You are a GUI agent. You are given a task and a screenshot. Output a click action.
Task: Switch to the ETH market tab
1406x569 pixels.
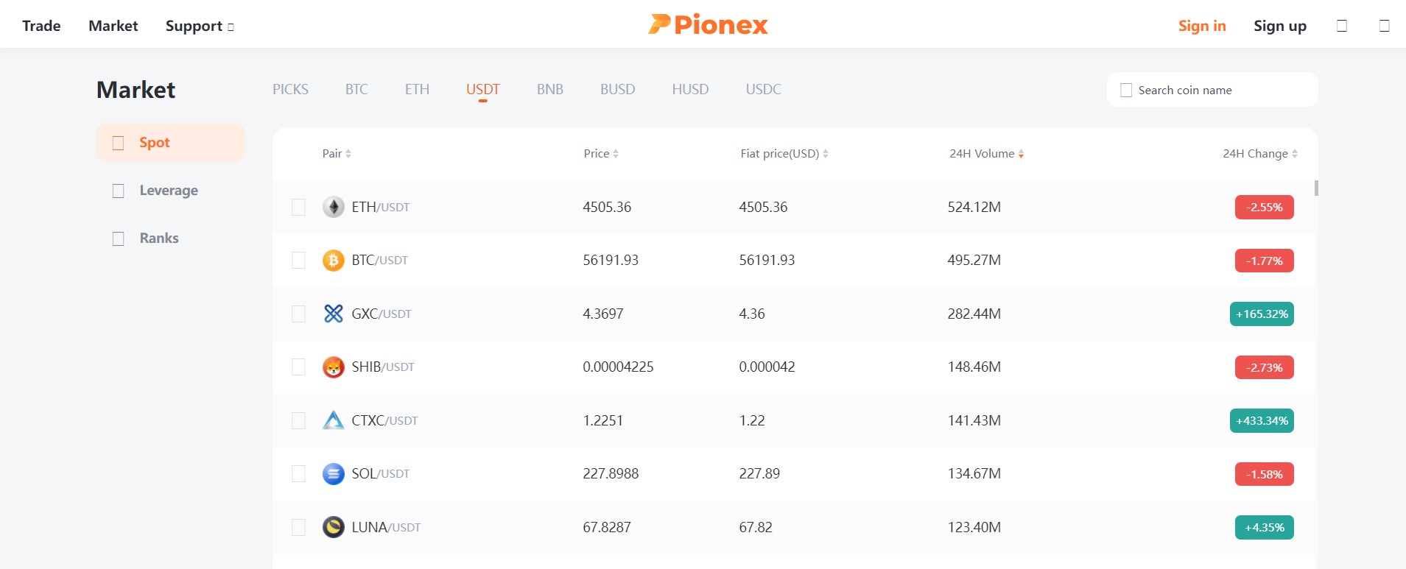(x=417, y=89)
